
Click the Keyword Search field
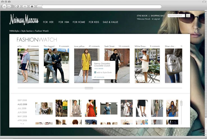tap(176, 16)
